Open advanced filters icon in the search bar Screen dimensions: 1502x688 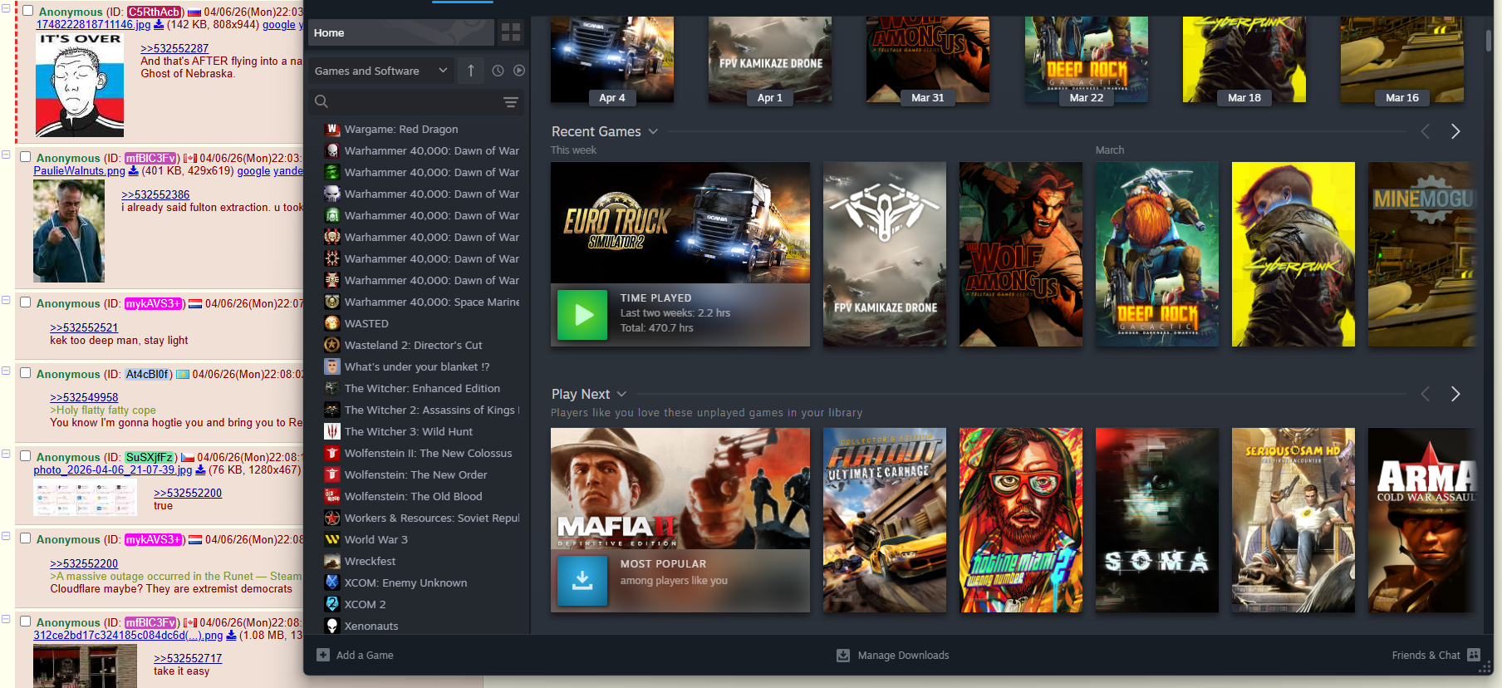pos(511,102)
